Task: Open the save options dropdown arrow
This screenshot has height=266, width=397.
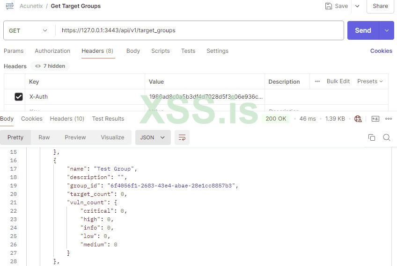Action: pyautogui.click(x=357, y=6)
